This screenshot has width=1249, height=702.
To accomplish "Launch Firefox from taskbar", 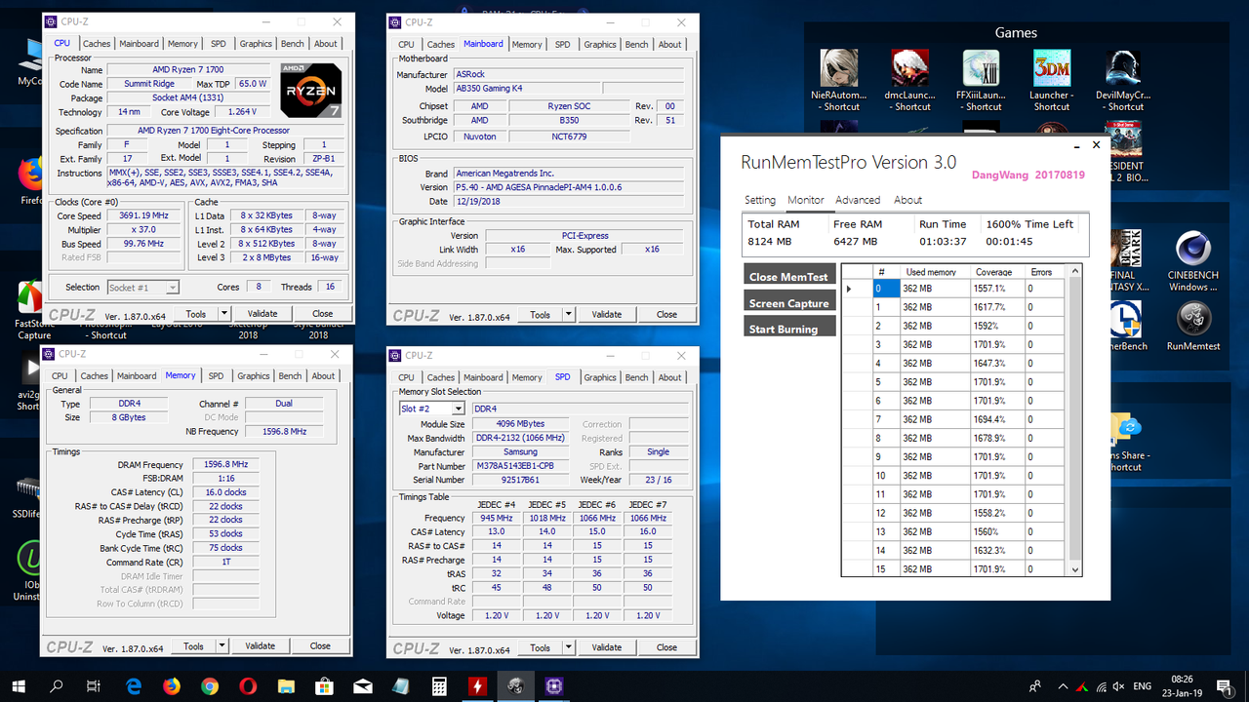I will (172, 686).
